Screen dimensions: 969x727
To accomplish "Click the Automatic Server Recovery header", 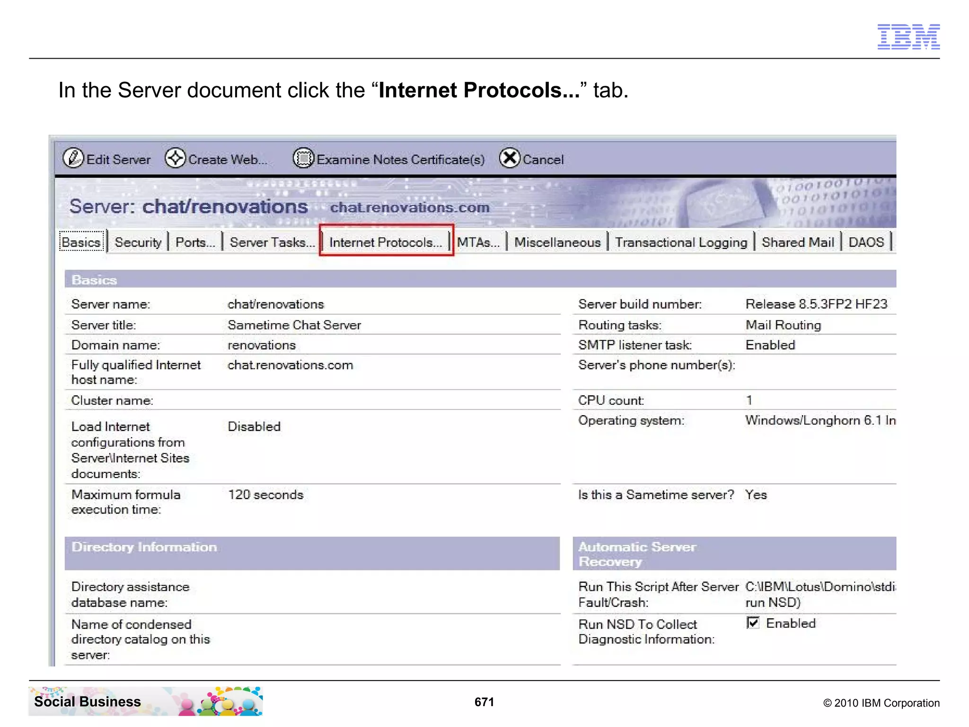I will pos(734,553).
